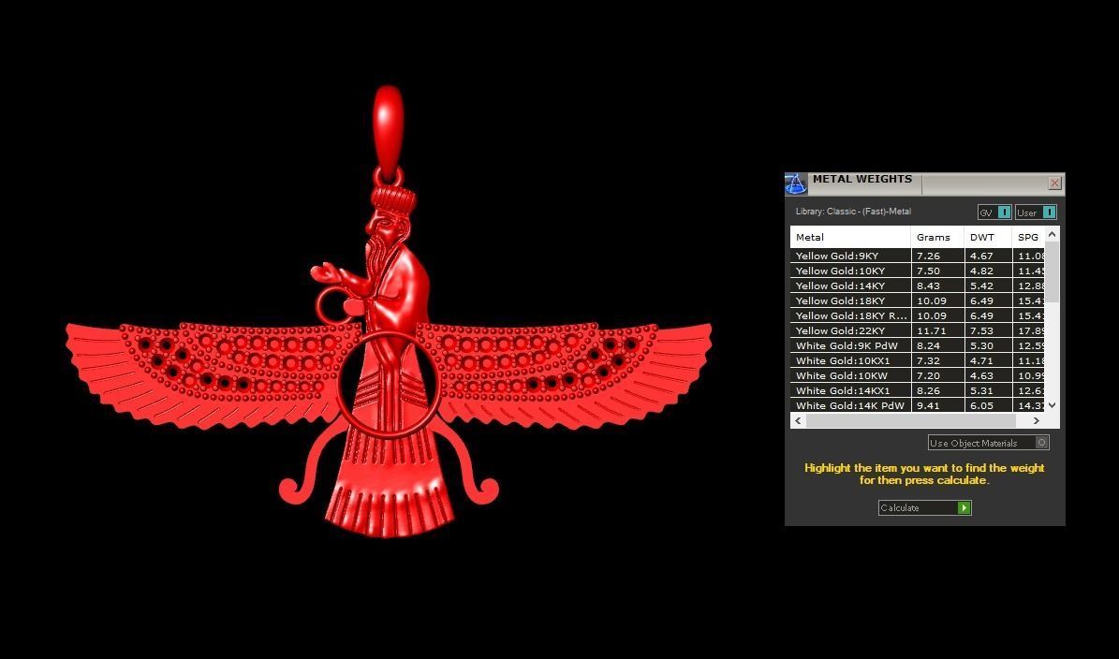Toggle the GV library switch
The height and width of the screenshot is (659, 1119).
pos(994,212)
